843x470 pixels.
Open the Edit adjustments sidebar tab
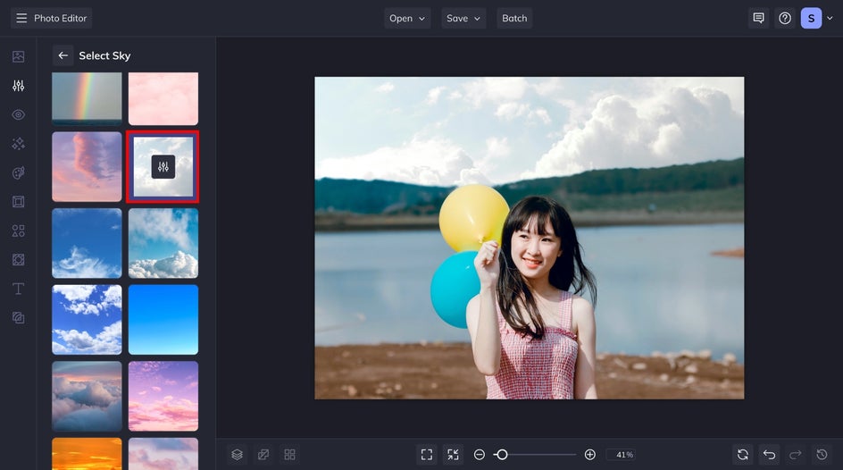[x=18, y=86]
